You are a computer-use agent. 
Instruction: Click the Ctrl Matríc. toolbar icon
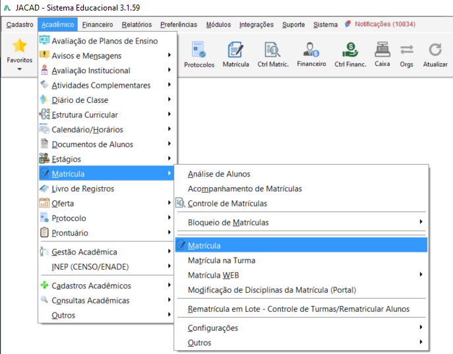click(x=272, y=49)
